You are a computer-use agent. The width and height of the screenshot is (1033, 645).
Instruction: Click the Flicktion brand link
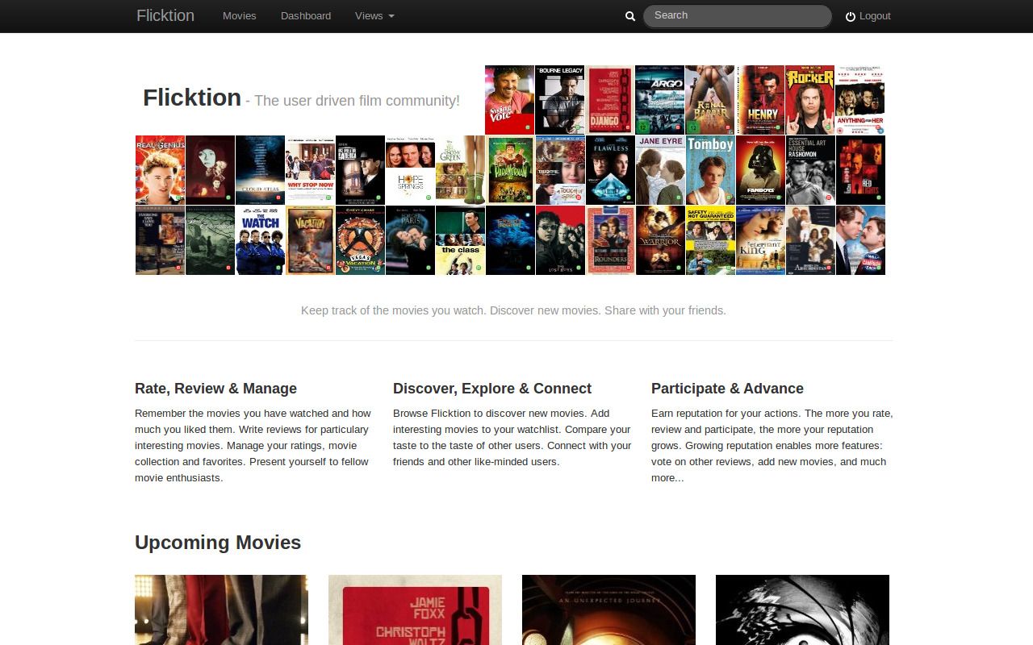coord(165,15)
